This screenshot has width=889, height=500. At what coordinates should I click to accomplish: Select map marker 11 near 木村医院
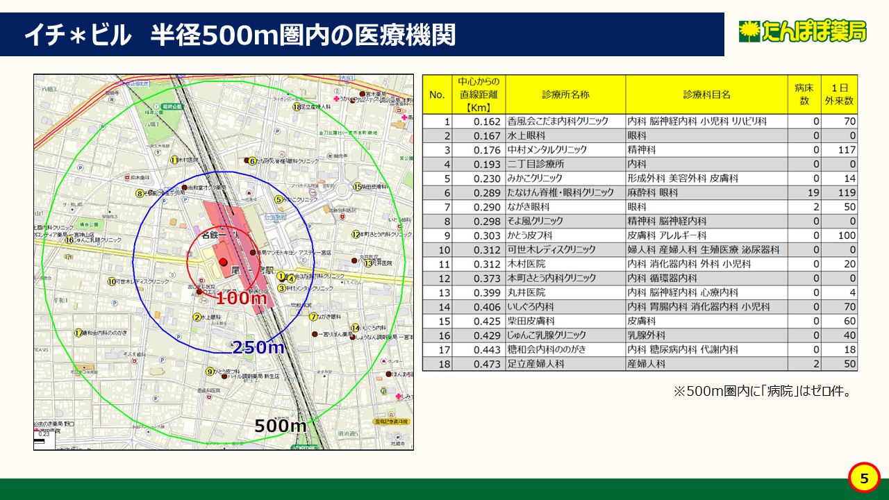pos(175,160)
